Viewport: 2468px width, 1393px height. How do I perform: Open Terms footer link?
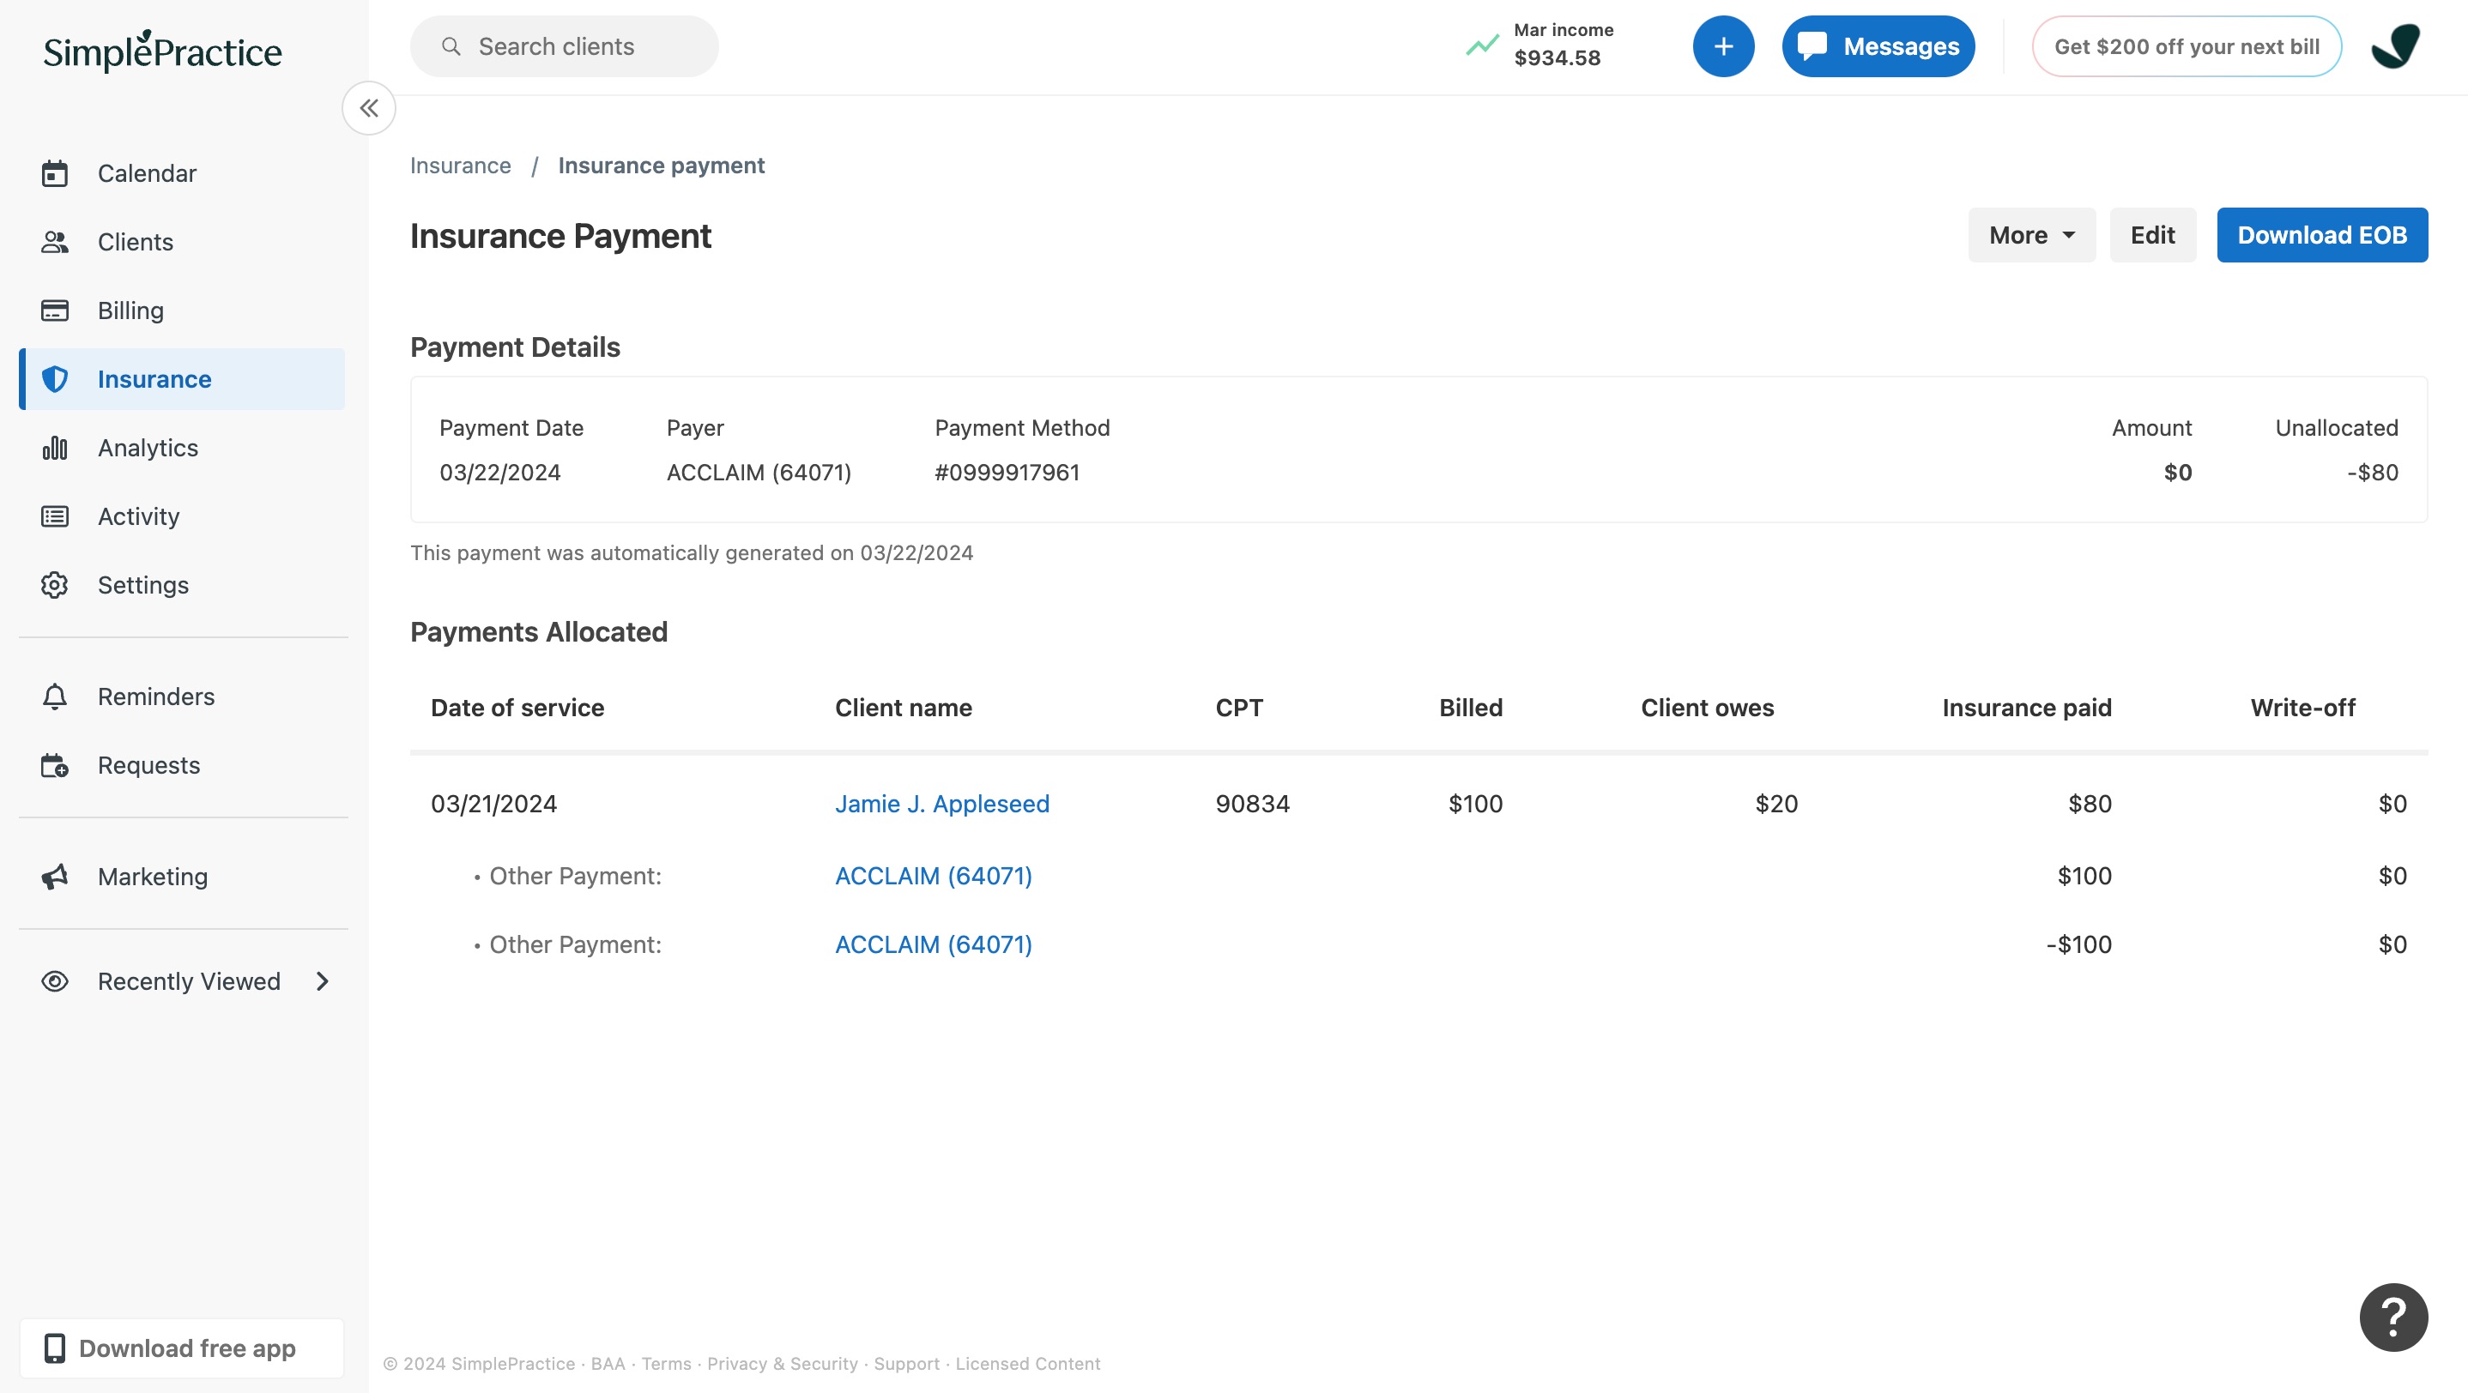tap(666, 1363)
